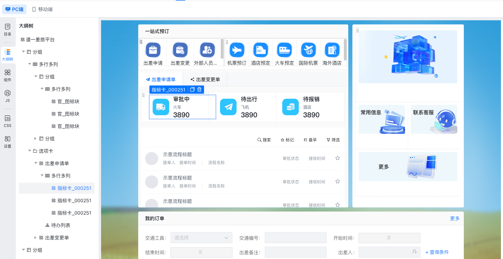Click 更多 link in 我的订单
This screenshot has width=503, height=259.
pos(455,218)
